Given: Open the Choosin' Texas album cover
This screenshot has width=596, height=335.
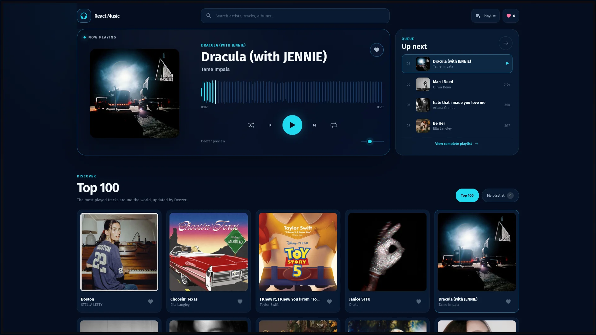Looking at the screenshot, I should (x=209, y=252).
